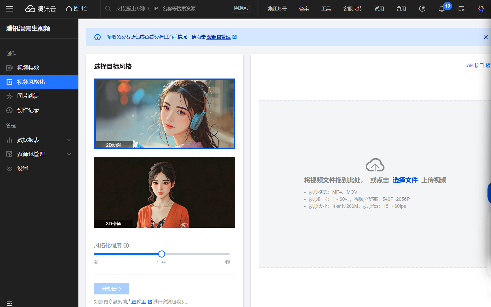Click the cloud upload icon
491x307 pixels.
tap(375, 165)
